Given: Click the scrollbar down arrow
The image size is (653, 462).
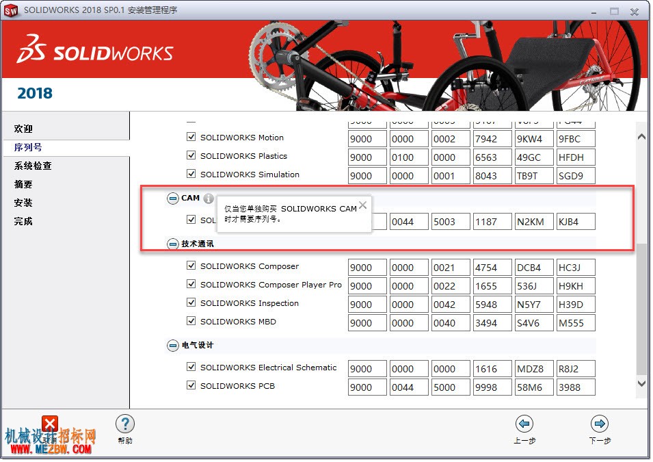Looking at the screenshot, I should click(642, 383).
